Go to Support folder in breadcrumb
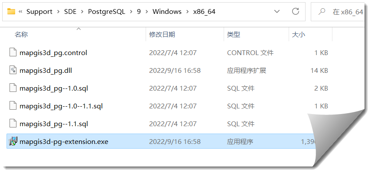The image size is (371, 173). [39, 12]
